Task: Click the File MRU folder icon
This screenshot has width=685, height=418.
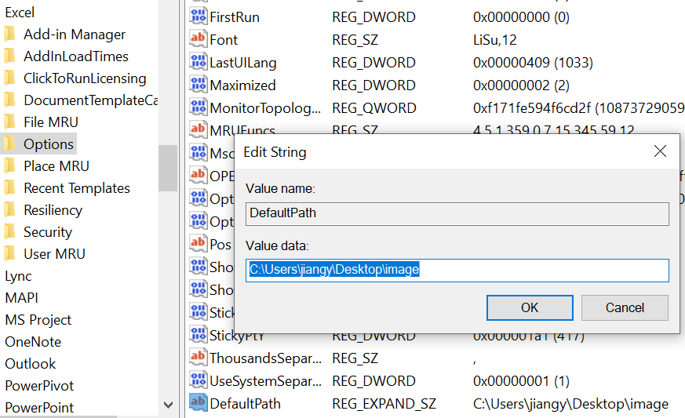Action: [x=9, y=122]
